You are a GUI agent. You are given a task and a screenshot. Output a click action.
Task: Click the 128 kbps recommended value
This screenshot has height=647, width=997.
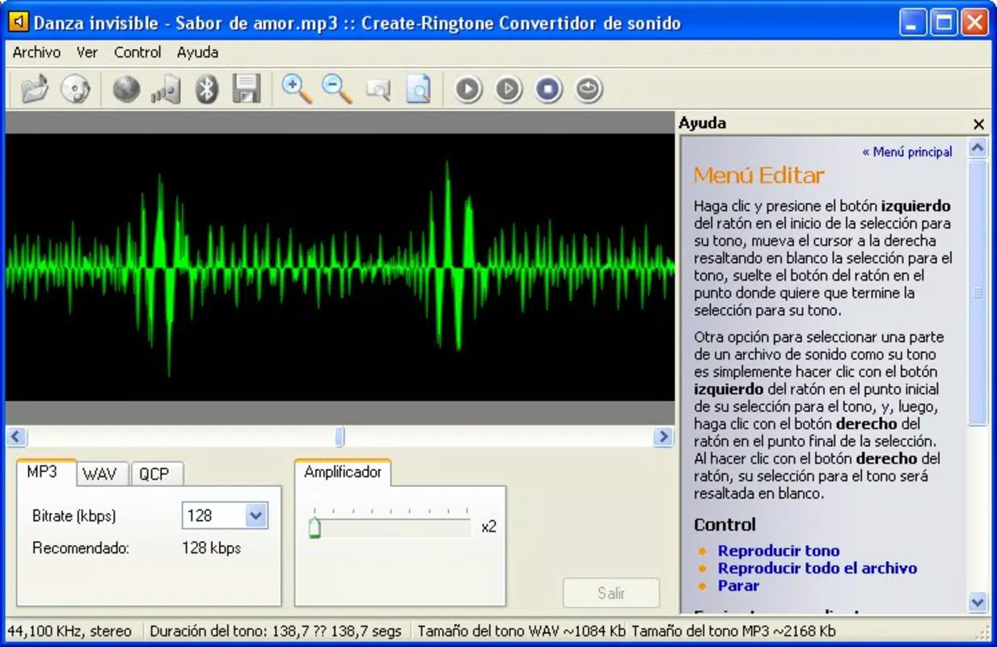(x=211, y=548)
